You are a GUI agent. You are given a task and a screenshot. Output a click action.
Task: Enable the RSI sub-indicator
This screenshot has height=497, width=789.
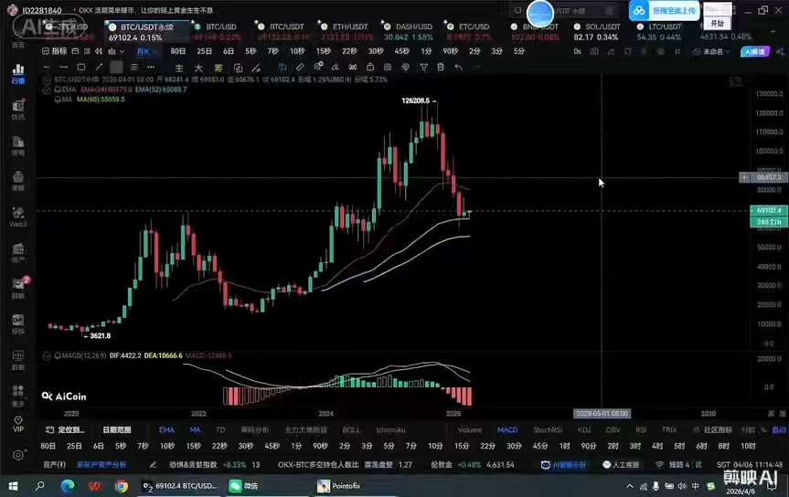[x=641, y=430]
